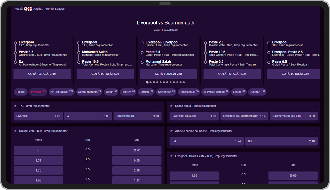Pin the Șansă dublă market
The height and width of the screenshot is (190, 330).
point(171,106)
